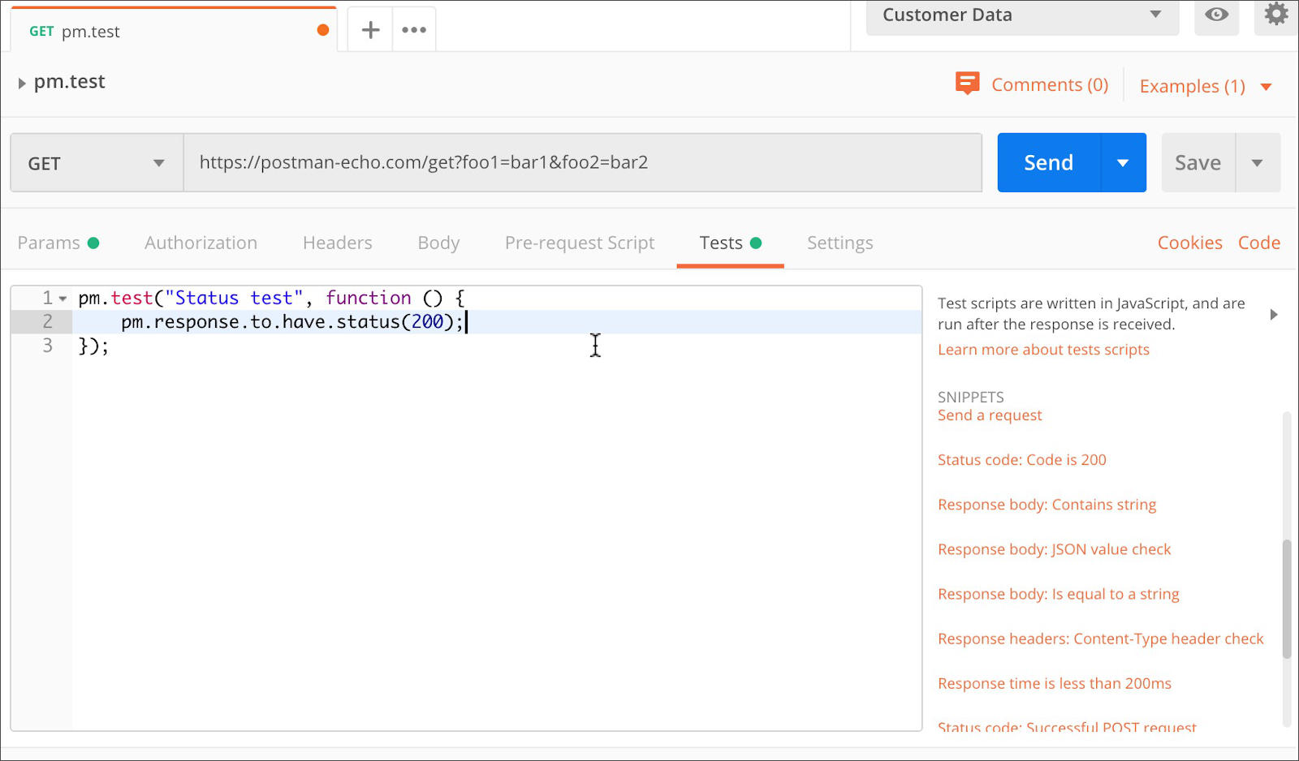
Task: Open a new request tab with plus icon
Action: point(369,28)
